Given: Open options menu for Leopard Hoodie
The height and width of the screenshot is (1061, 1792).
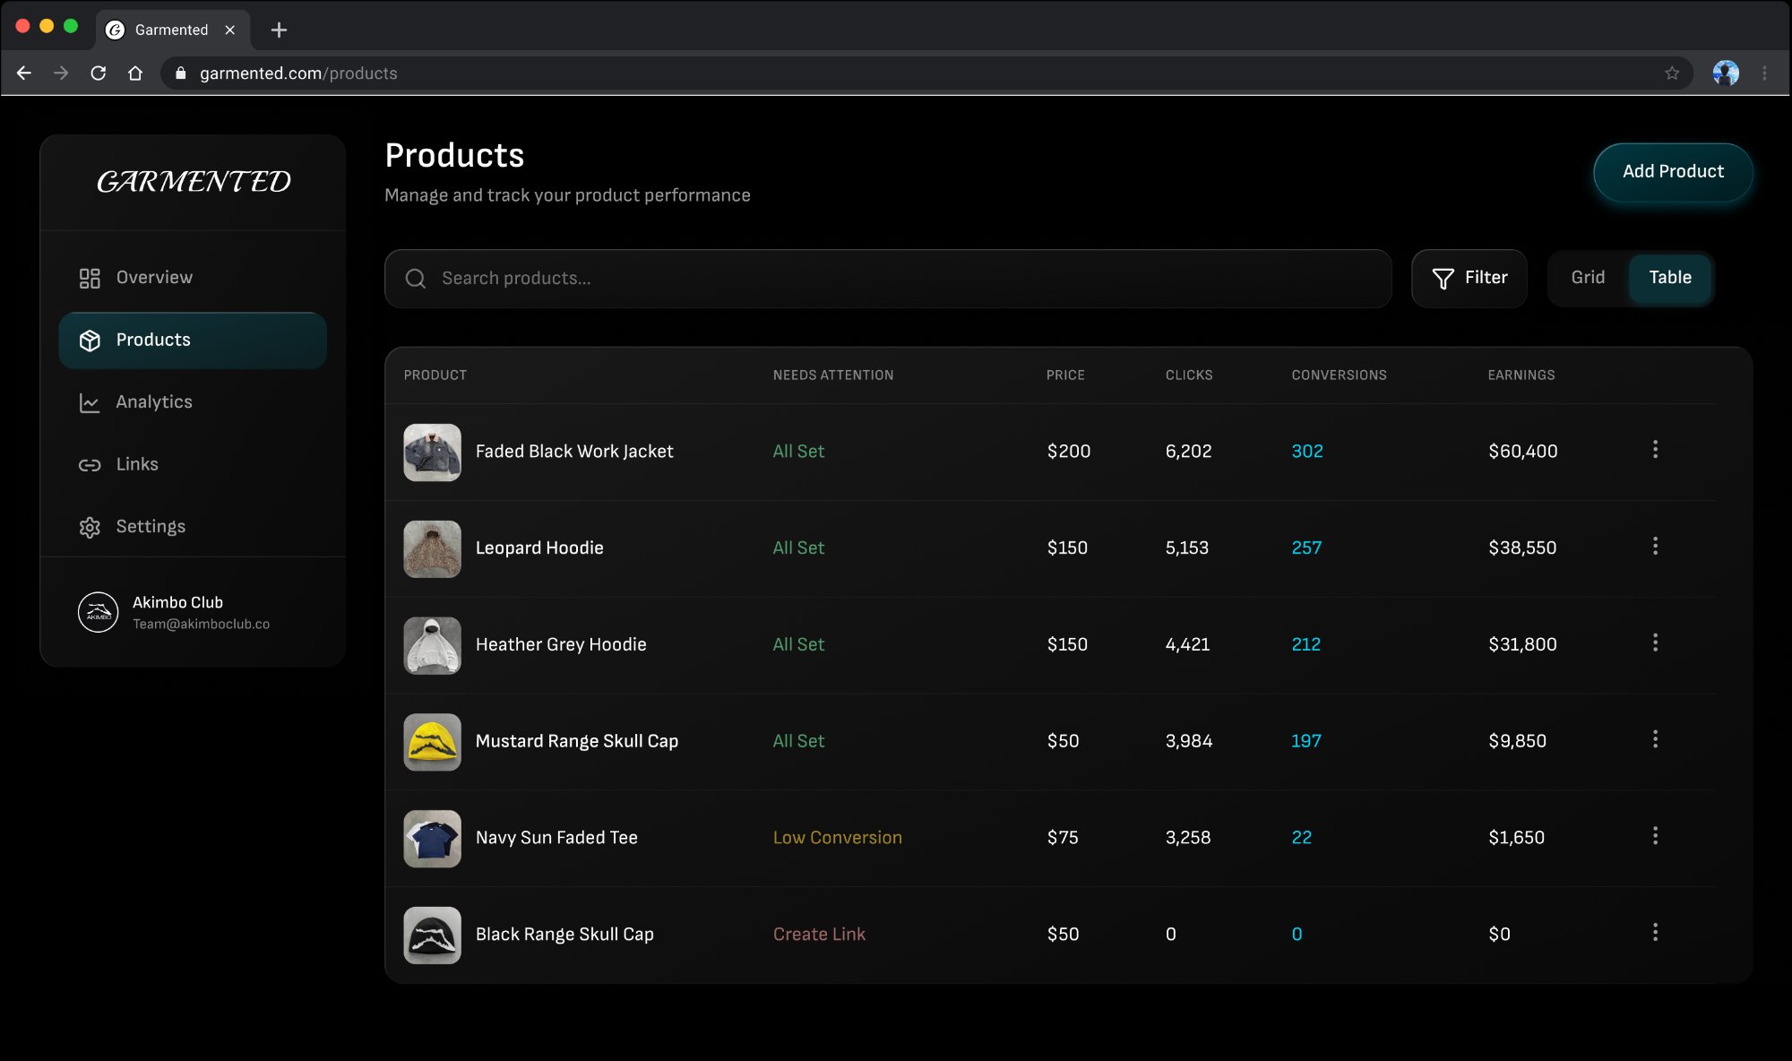Looking at the screenshot, I should [1656, 547].
